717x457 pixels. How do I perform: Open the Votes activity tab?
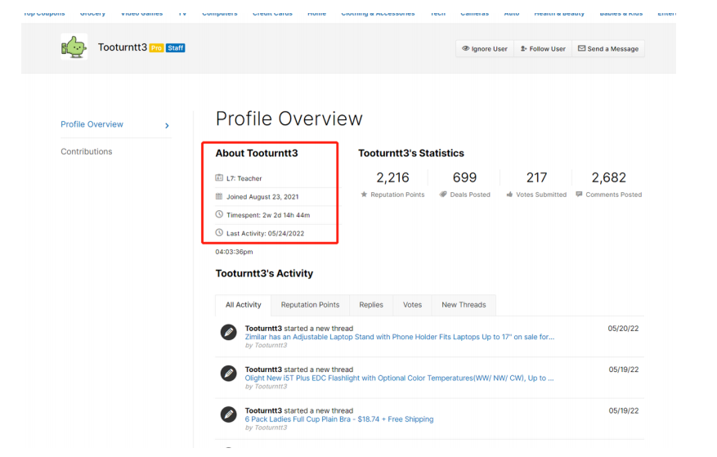[x=412, y=305]
